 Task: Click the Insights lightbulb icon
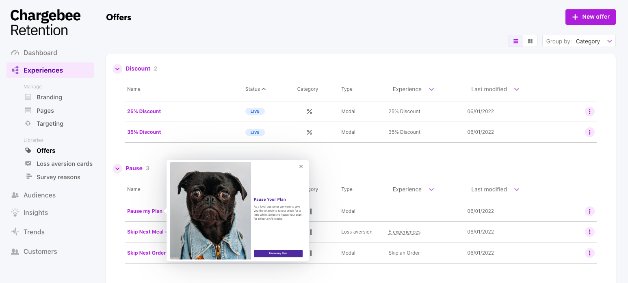pos(15,212)
